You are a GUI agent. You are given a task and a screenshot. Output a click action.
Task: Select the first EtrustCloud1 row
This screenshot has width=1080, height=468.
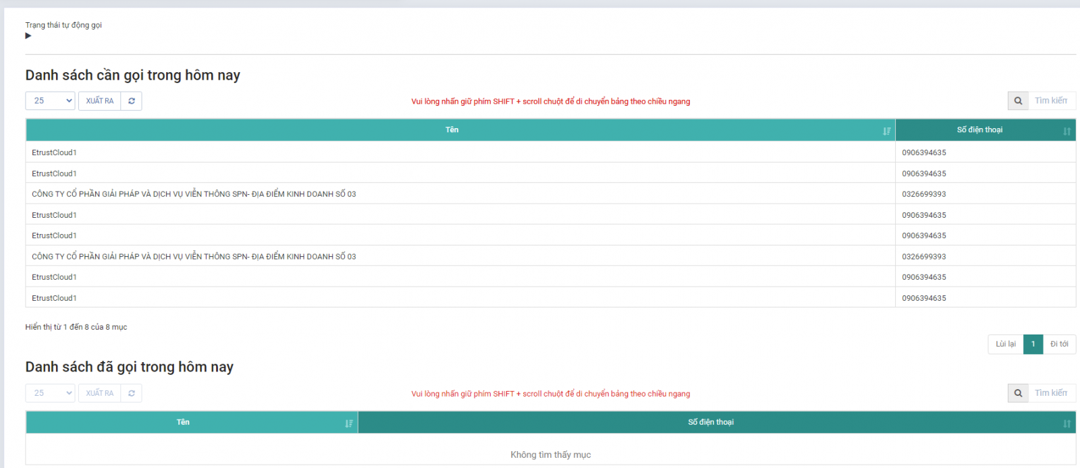[54, 152]
